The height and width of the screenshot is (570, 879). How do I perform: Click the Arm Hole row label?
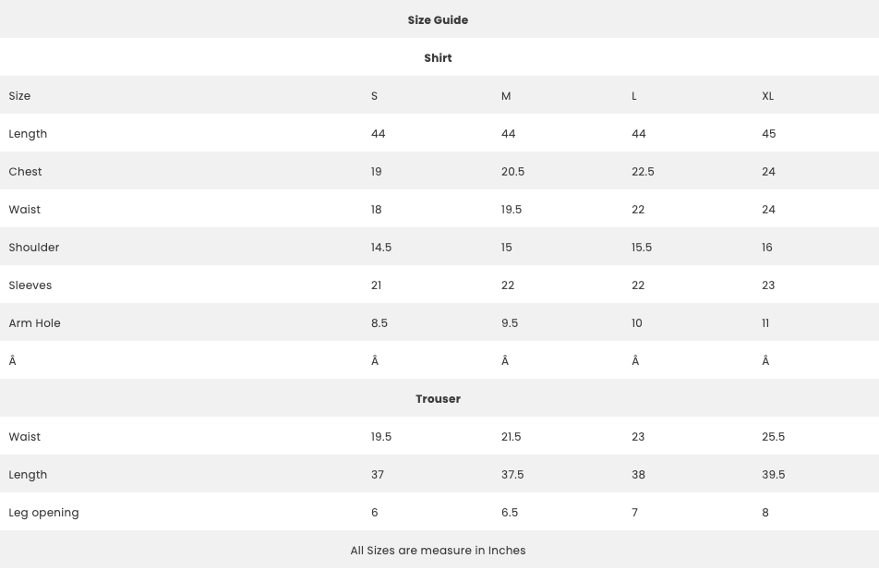[34, 323]
